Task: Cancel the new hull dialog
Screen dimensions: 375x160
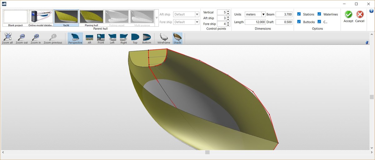Action: coord(360,16)
